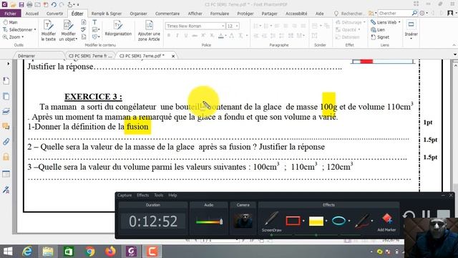Switch to the Accueil ribbon tab
Screen dimensions: 458x258
click(x=31, y=14)
